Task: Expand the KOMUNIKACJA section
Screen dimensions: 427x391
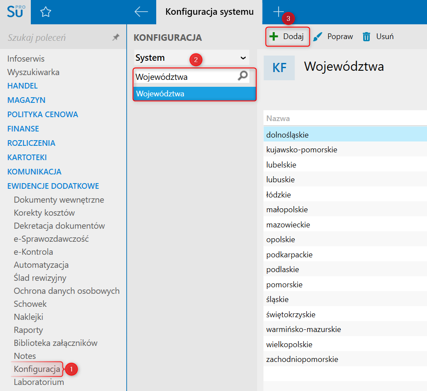Action: coord(34,172)
